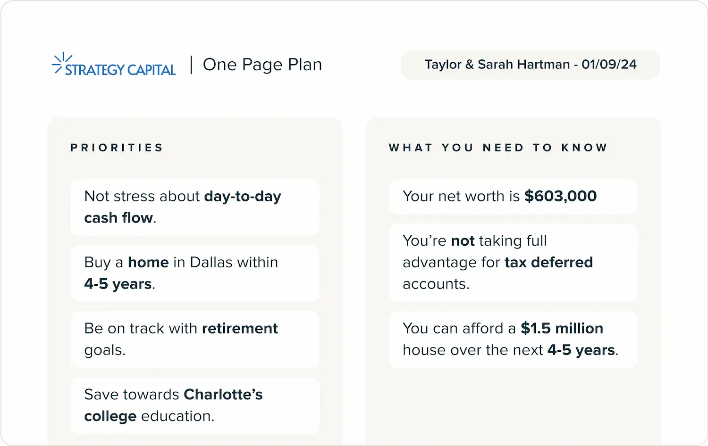The height and width of the screenshot is (446, 708).
Task: Select the "You can afford a" house card
Action: pos(513,339)
